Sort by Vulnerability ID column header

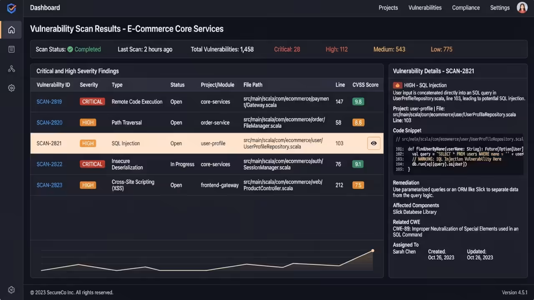[53, 85]
